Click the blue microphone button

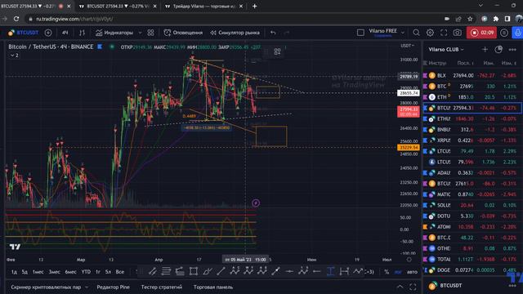pos(517,33)
